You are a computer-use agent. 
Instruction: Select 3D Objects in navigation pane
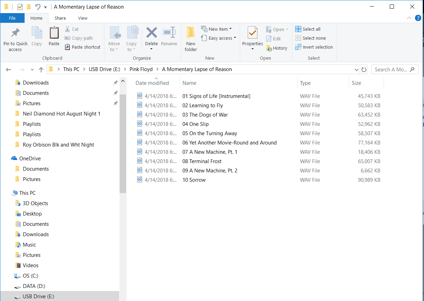[35, 203]
